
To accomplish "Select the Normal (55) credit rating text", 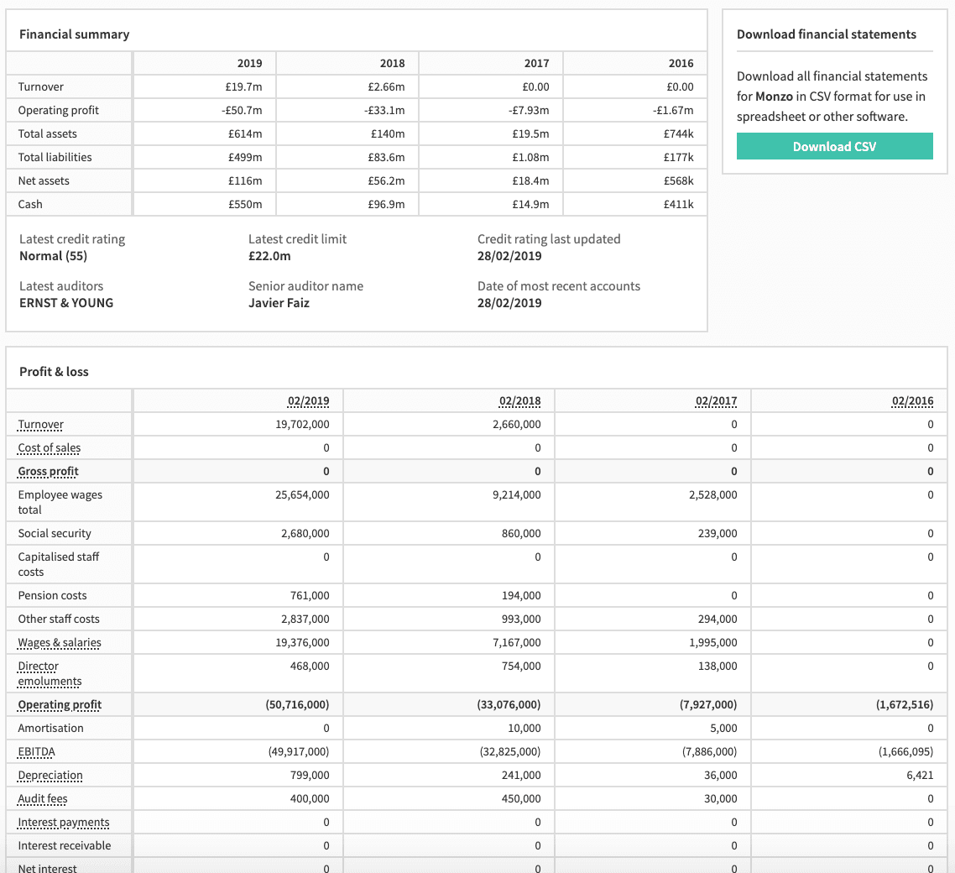I will point(53,256).
